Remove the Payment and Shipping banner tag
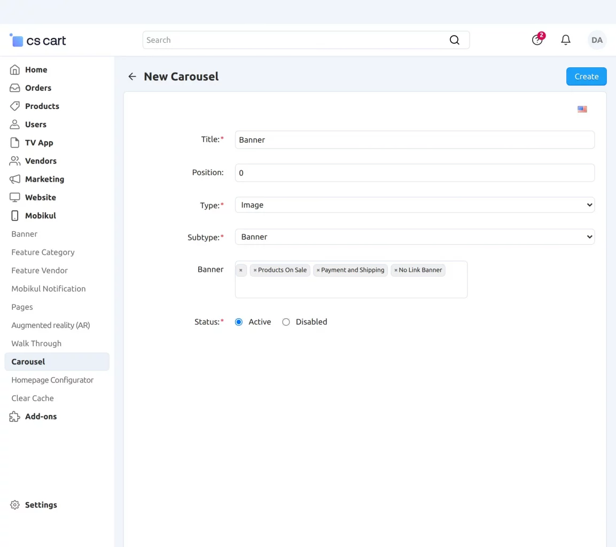The image size is (616, 547). point(318,270)
